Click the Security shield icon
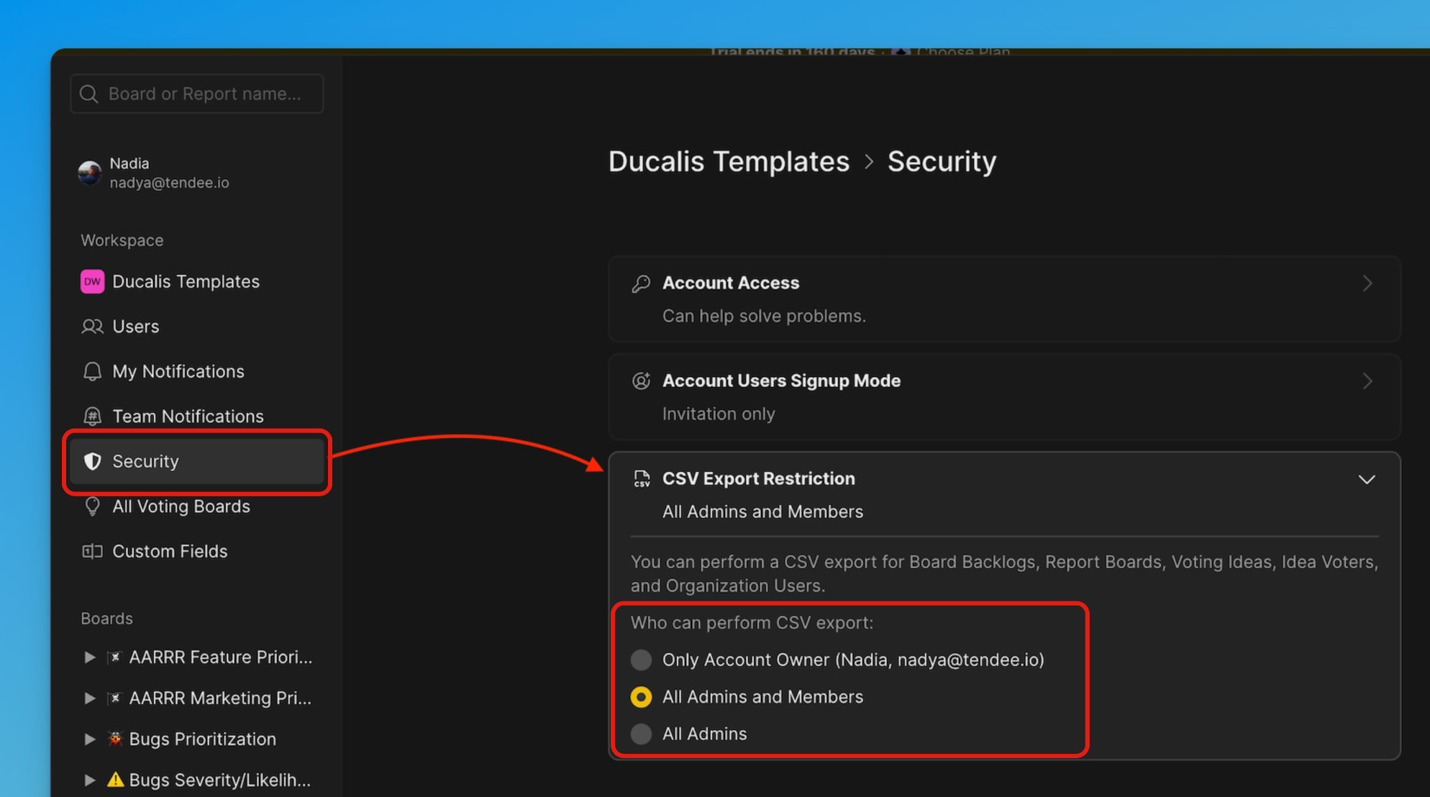Viewport: 1430px width, 797px height. 92,461
